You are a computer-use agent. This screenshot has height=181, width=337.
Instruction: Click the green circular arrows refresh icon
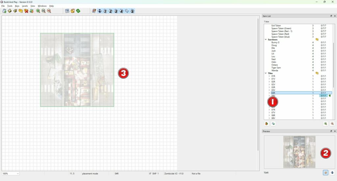pos(78,11)
